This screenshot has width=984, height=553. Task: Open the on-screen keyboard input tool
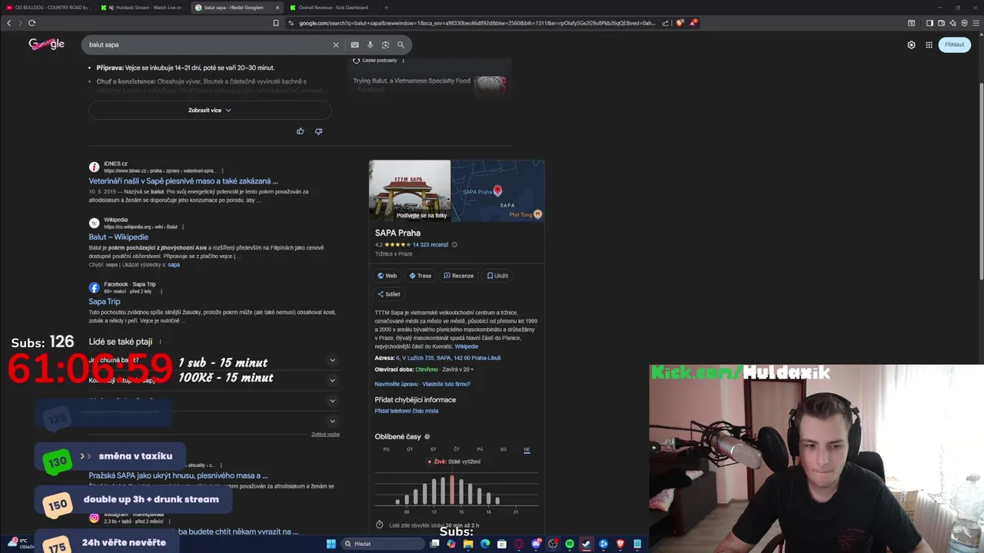point(354,45)
